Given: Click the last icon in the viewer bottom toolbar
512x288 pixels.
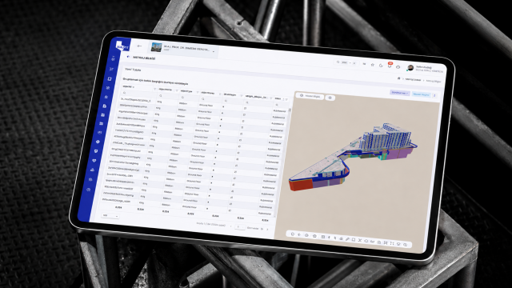Looking at the screenshot, I should (x=406, y=244).
